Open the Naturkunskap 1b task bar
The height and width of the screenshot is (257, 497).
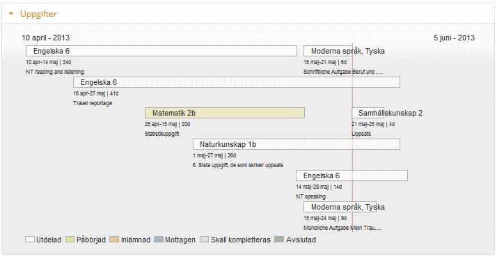pos(297,144)
